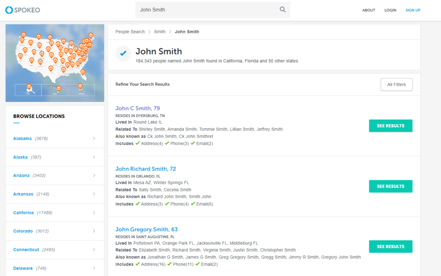Viewport: 441px width, 276px height.
Task: Open the About page
Action: tap(369, 10)
